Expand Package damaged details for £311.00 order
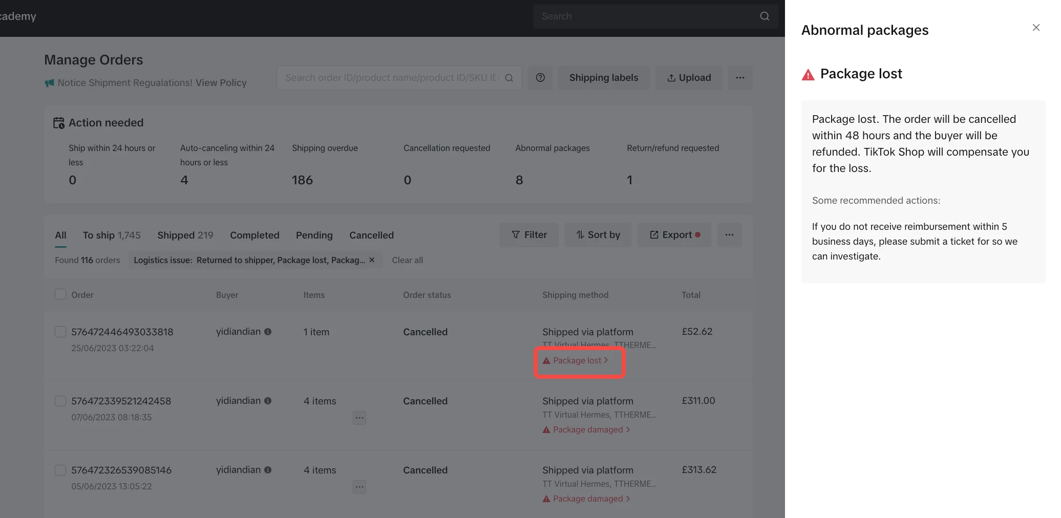Screen dimensions: 1061x518 click(x=587, y=429)
